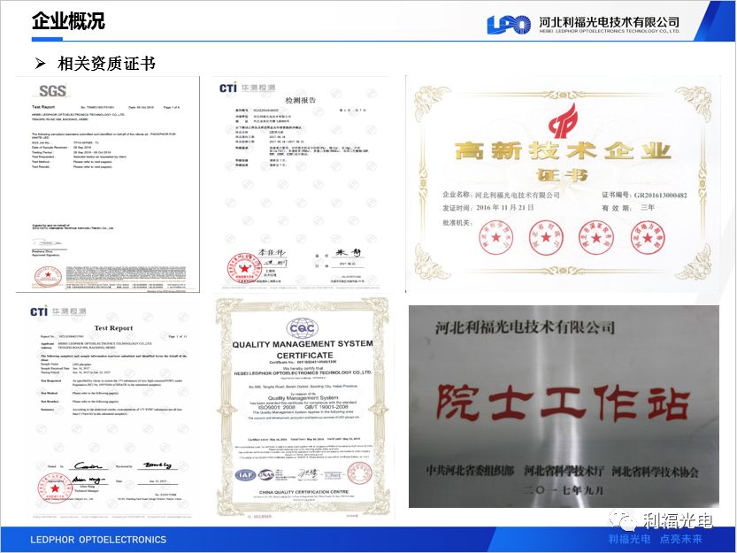Click the 利福光电 点亮未来 footer slogan

(x=655, y=540)
